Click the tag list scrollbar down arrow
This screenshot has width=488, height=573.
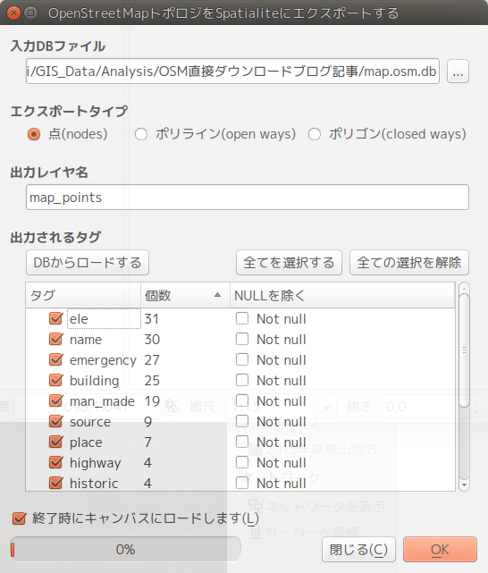click(464, 485)
